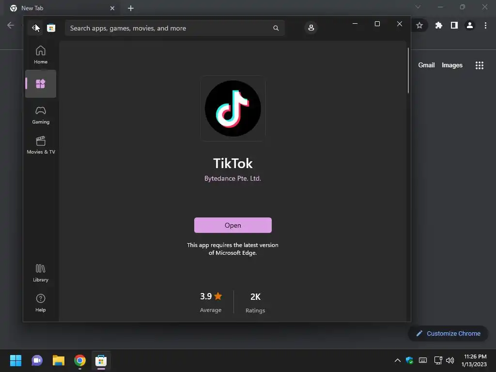Close the New Tab in Chrome

(112, 8)
